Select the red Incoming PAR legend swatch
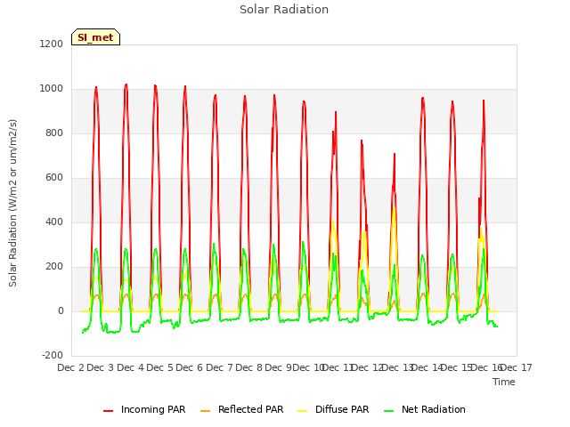This screenshot has height=427, width=570. point(109,411)
